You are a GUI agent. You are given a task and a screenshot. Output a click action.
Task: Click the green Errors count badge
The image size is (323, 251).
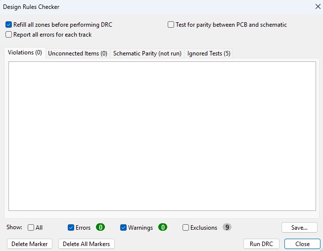100,227
